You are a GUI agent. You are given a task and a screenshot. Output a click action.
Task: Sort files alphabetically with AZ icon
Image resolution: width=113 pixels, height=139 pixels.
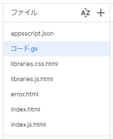click(86, 13)
